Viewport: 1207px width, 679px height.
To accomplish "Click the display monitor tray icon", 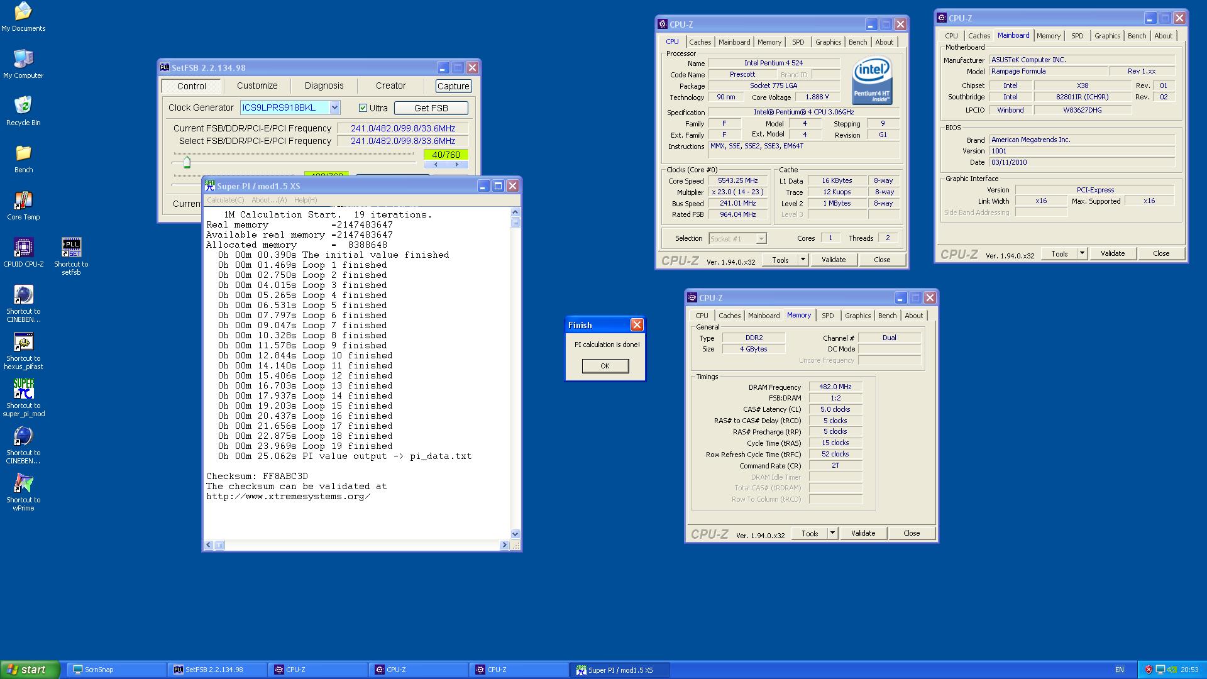I will [1160, 670].
